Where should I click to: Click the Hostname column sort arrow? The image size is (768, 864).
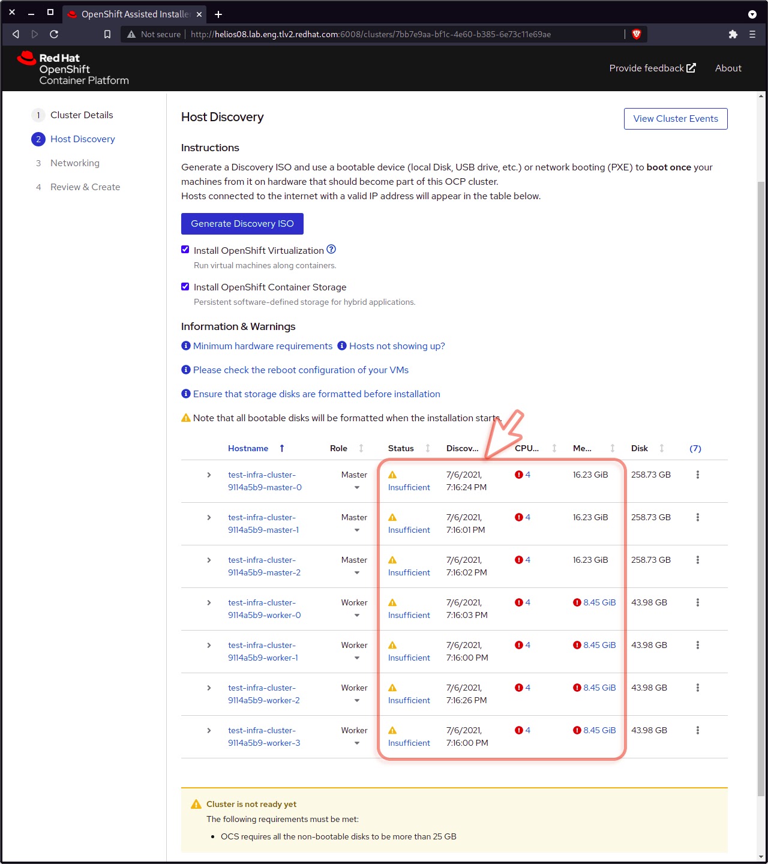pyautogui.click(x=281, y=448)
